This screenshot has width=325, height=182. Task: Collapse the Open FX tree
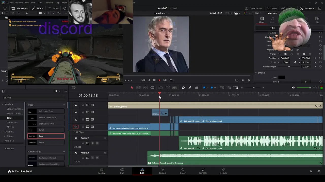tap(3, 132)
